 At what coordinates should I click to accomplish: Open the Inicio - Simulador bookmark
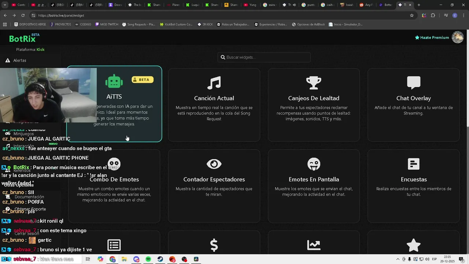tap(346, 25)
